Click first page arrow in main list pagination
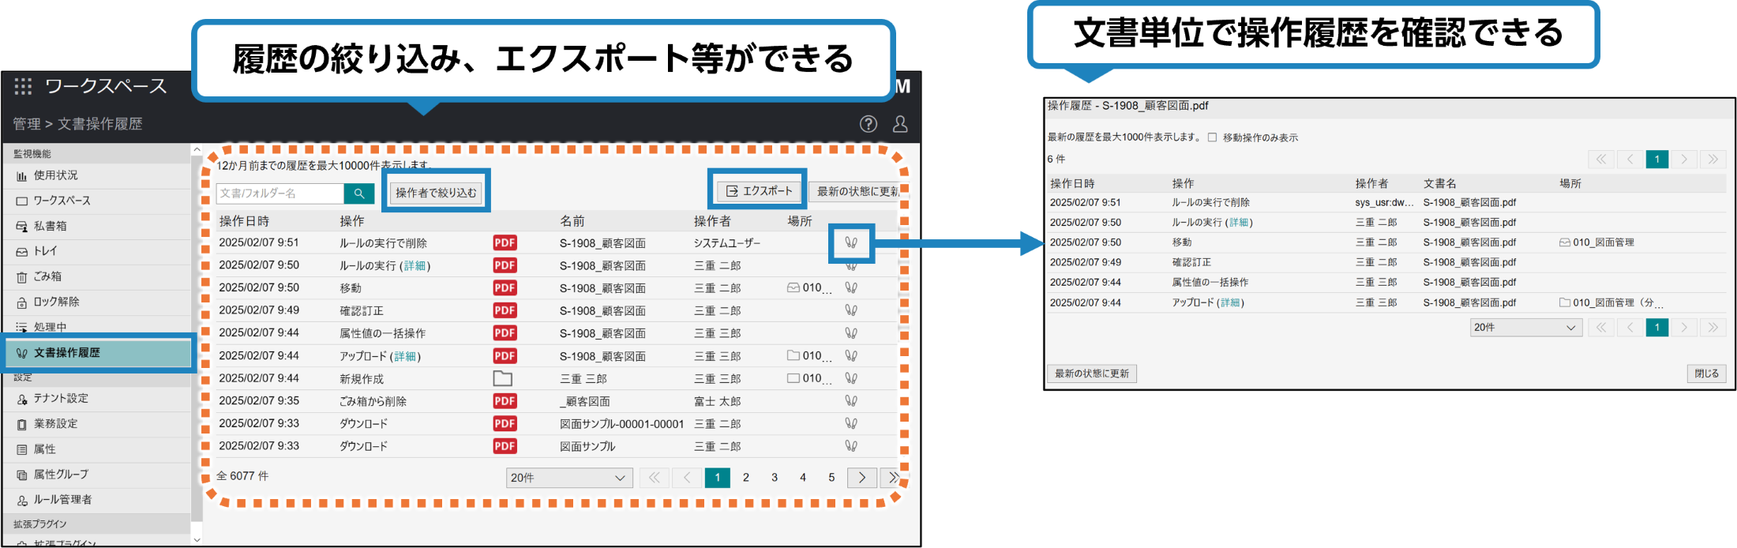 pos(654,478)
